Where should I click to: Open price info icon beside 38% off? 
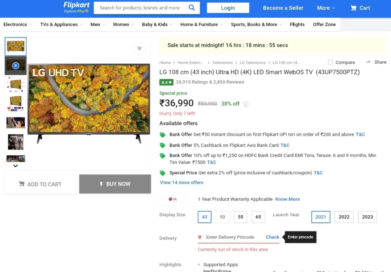246,104
